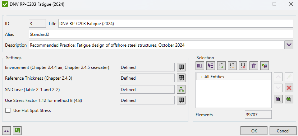Open Environment settings table

[181, 67]
